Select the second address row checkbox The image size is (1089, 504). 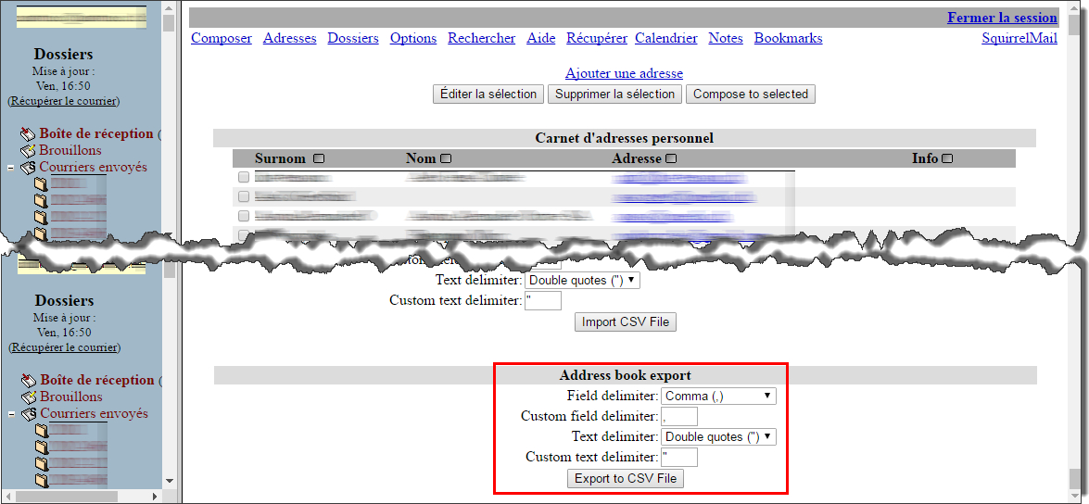pos(244,196)
